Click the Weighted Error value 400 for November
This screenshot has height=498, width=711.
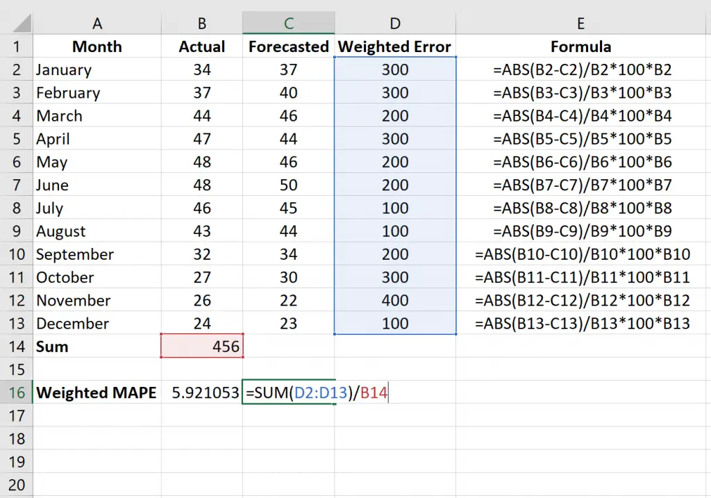pyautogui.click(x=394, y=300)
